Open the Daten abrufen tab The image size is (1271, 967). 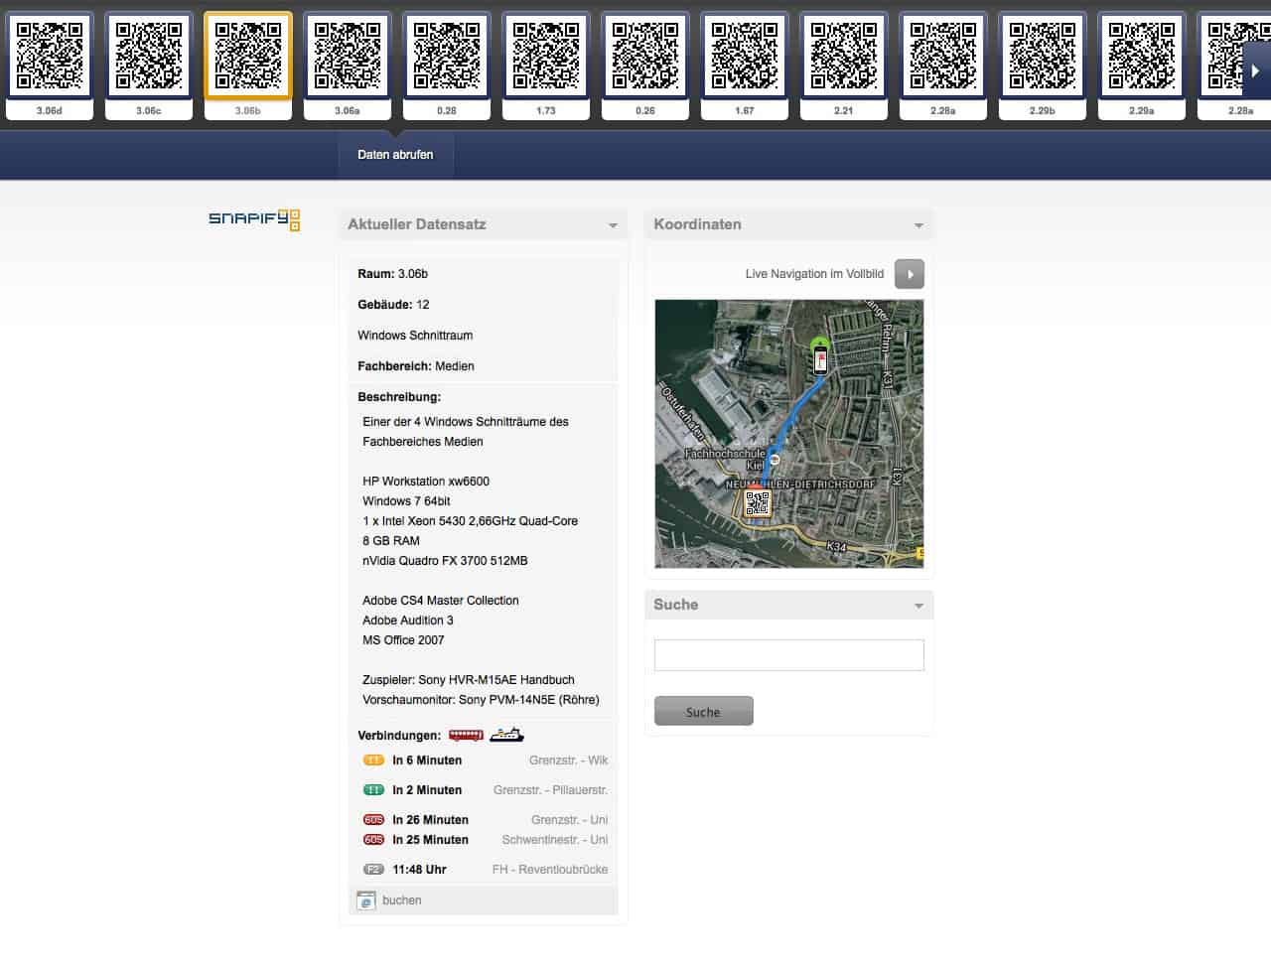coord(395,155)
